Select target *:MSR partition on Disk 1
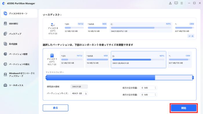The height and width of the screenshot is (114, 203). (97, 60)
